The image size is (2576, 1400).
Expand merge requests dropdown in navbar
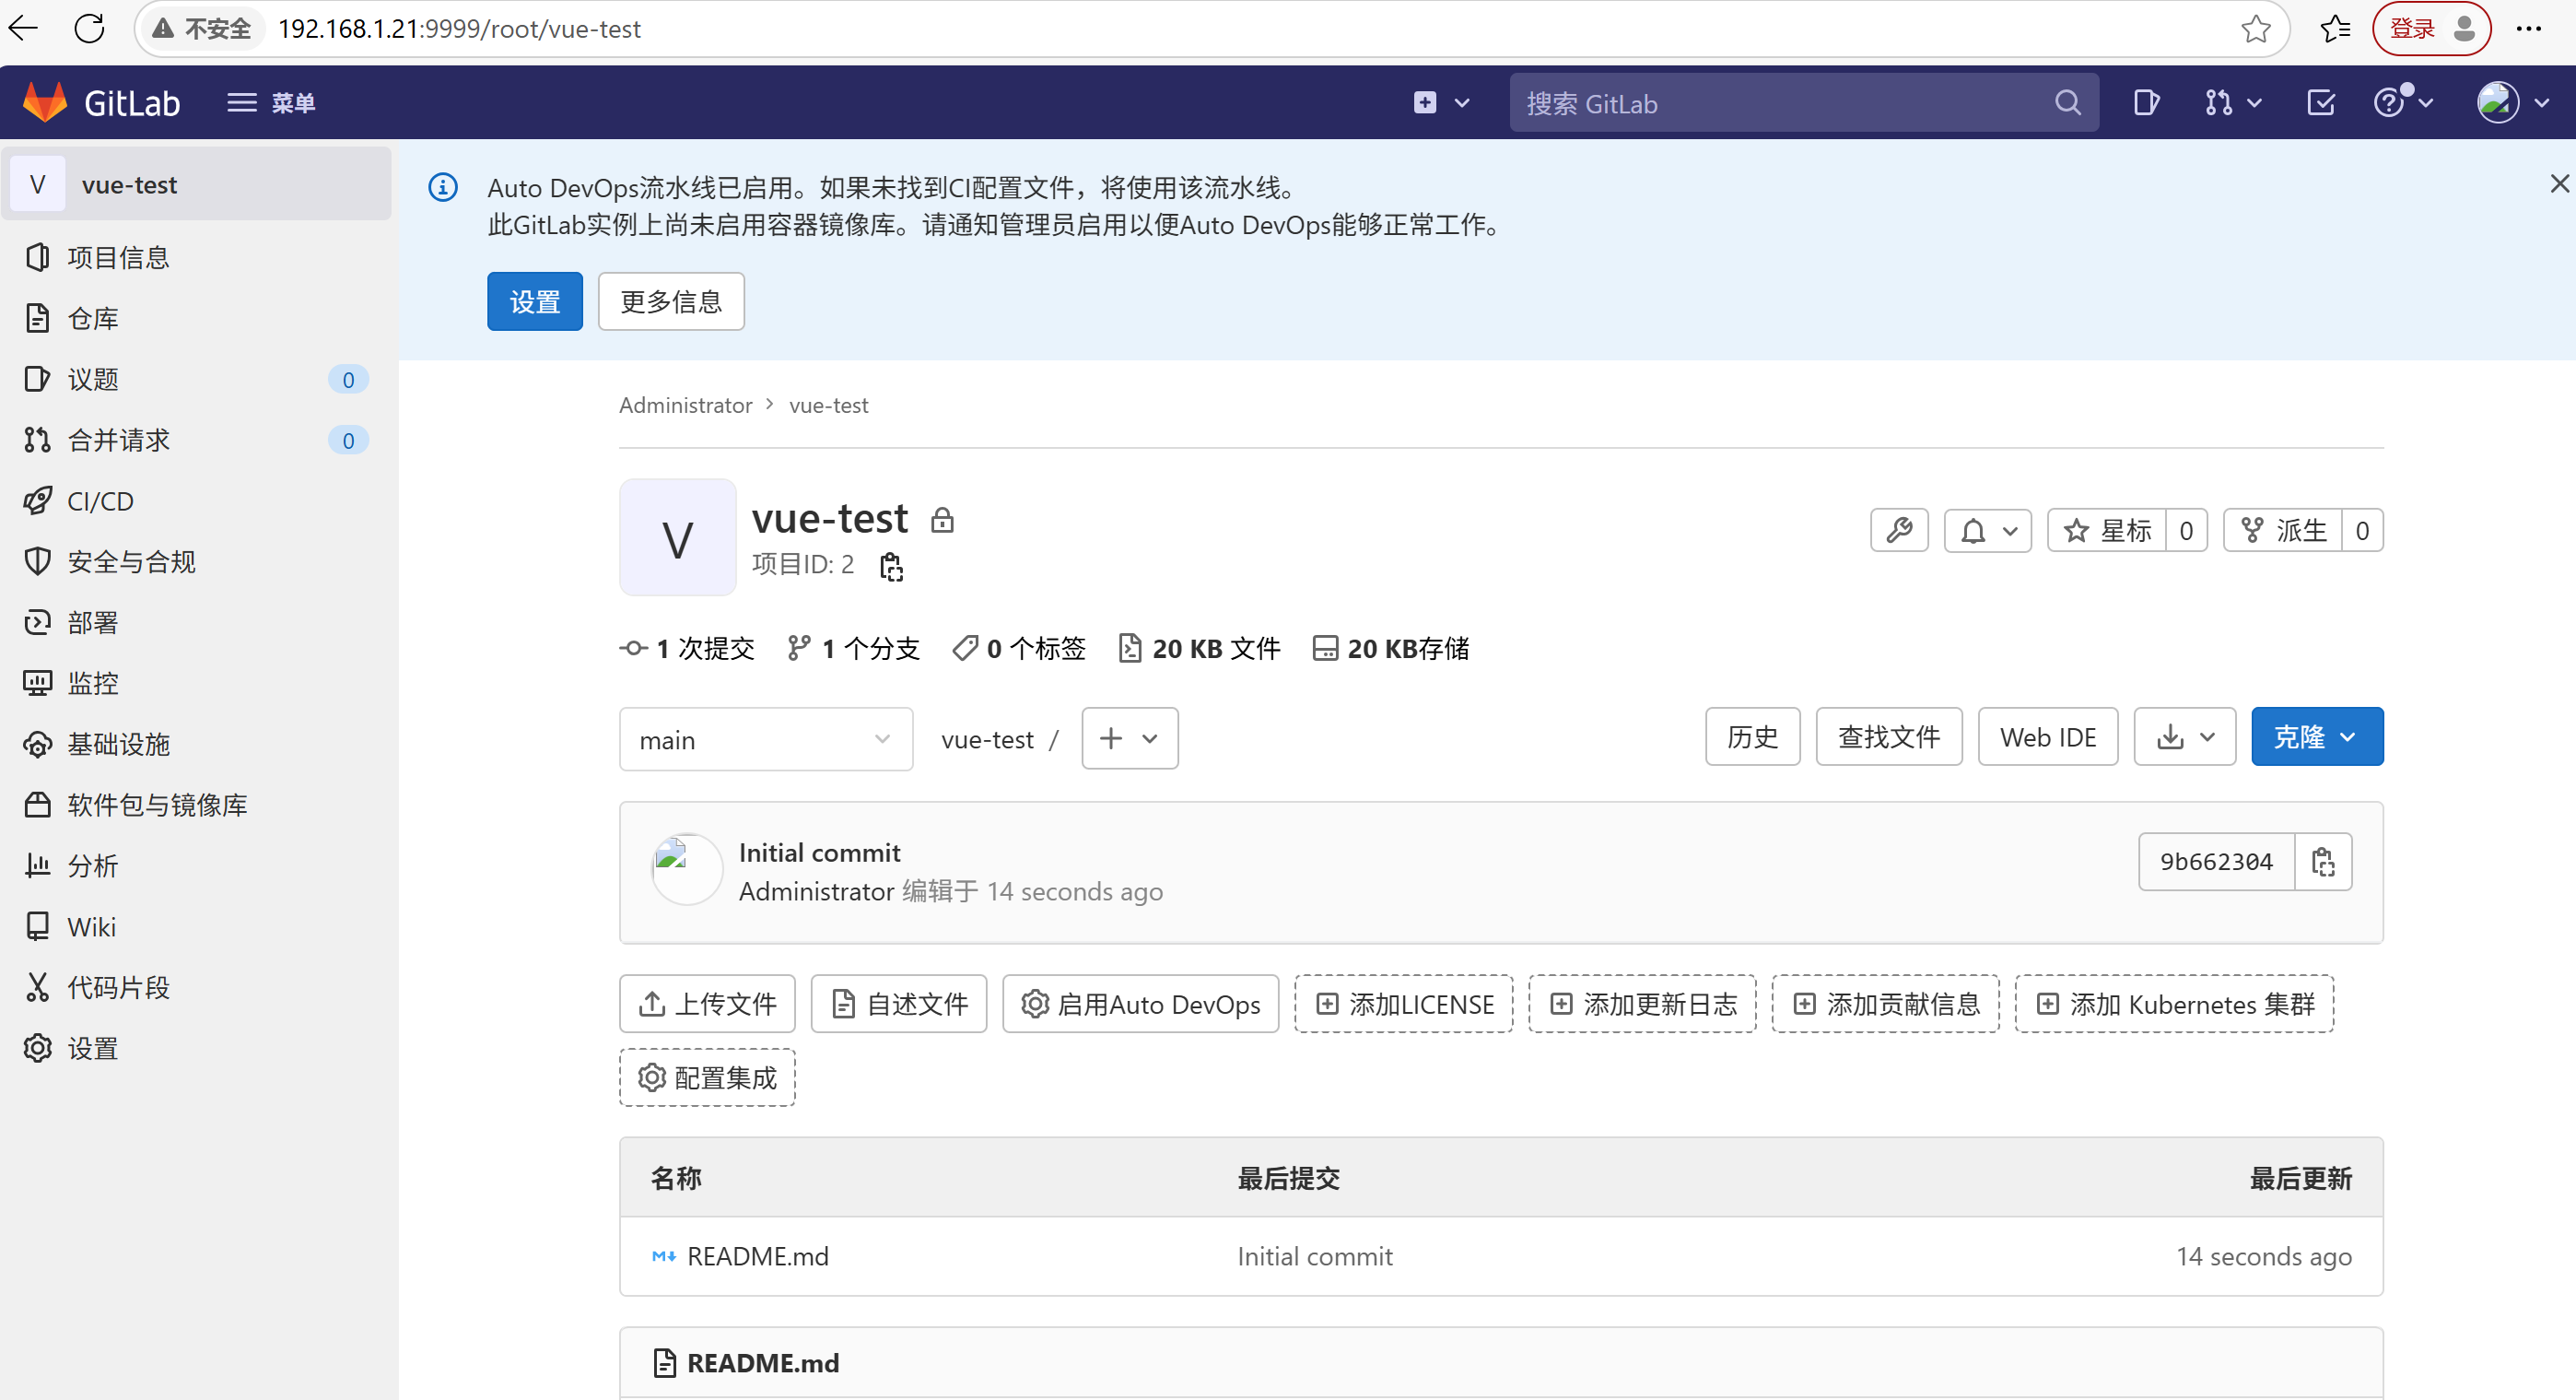(2233, 102)
